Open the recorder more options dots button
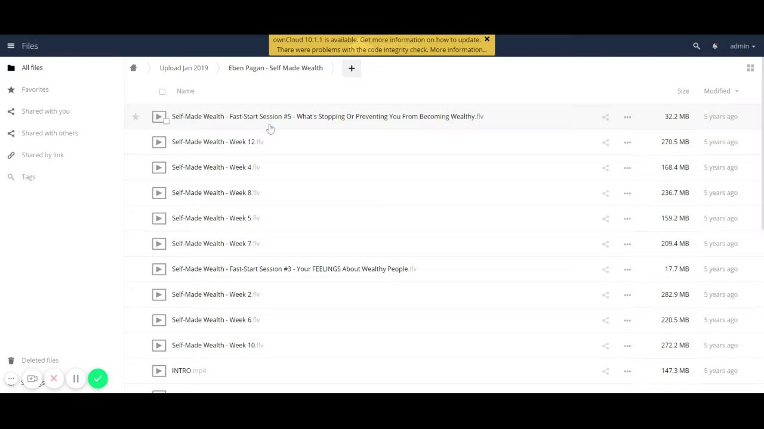The image size is (764, 429). [x=11, y=379]
